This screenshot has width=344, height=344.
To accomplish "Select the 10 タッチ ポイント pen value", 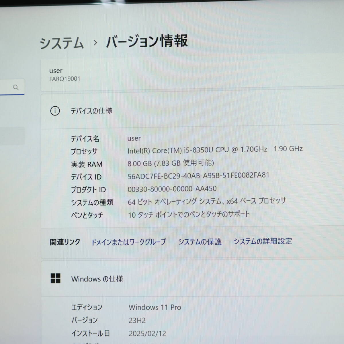I will (189, 214).
